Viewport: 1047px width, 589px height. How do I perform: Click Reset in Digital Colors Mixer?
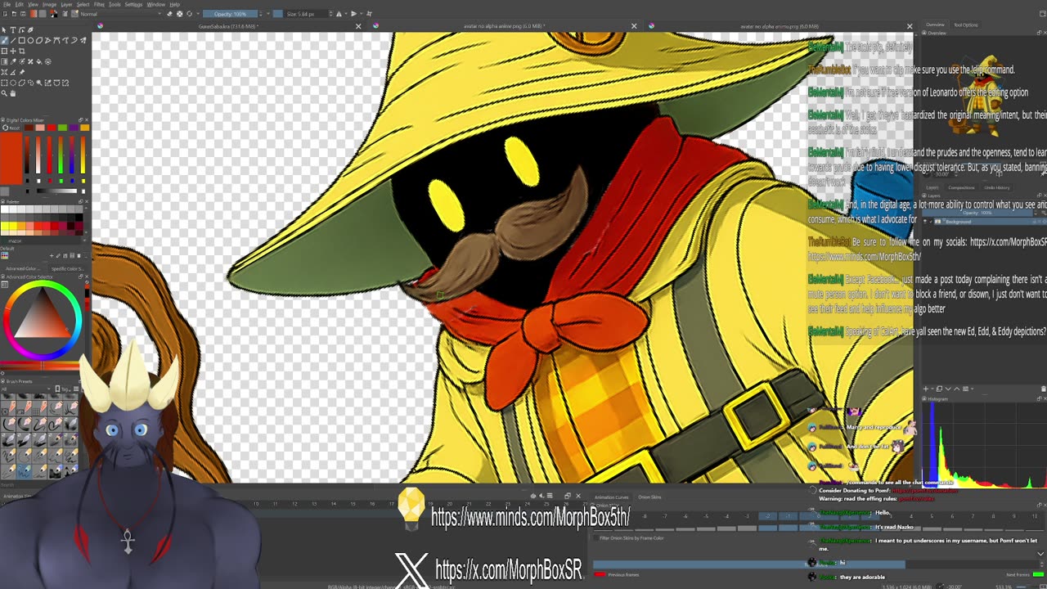pyautogui.click(x=11, y=128)
